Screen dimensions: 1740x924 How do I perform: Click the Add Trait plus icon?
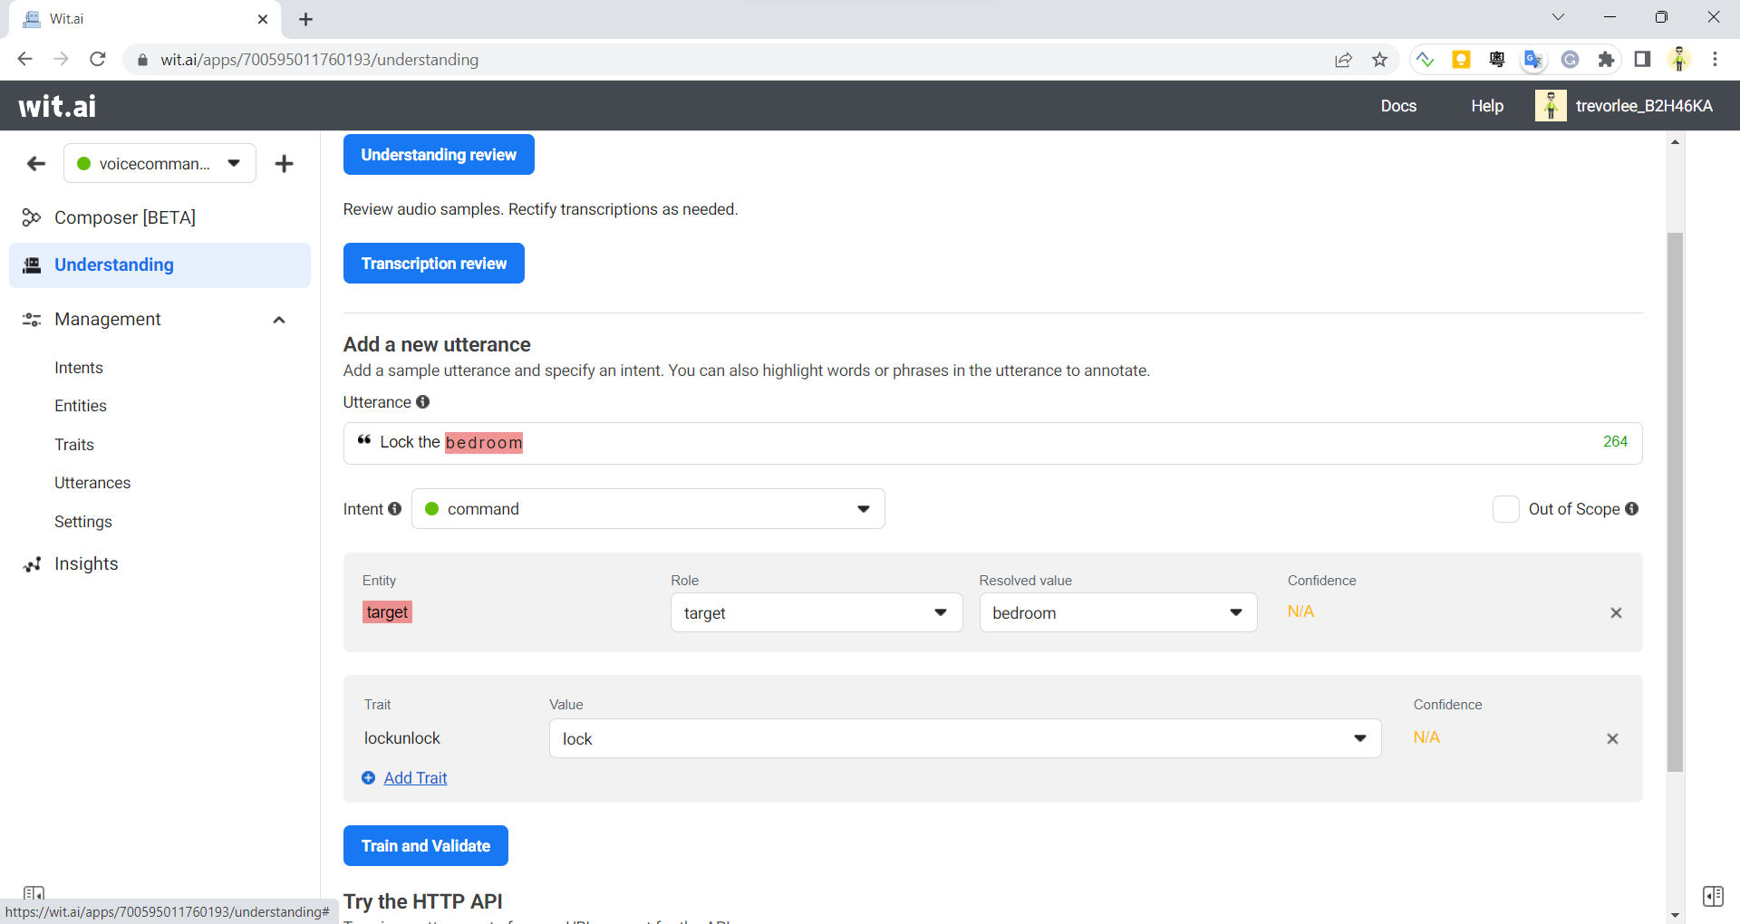point(369,778)
